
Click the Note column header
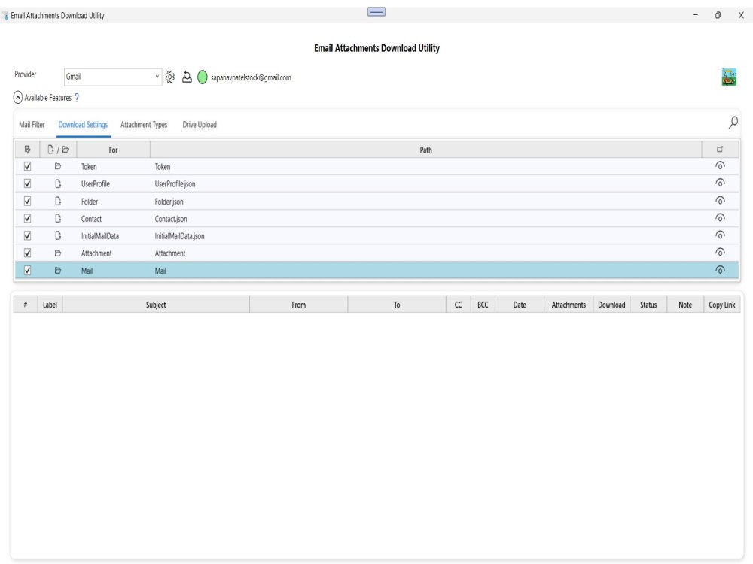[685, 305]
